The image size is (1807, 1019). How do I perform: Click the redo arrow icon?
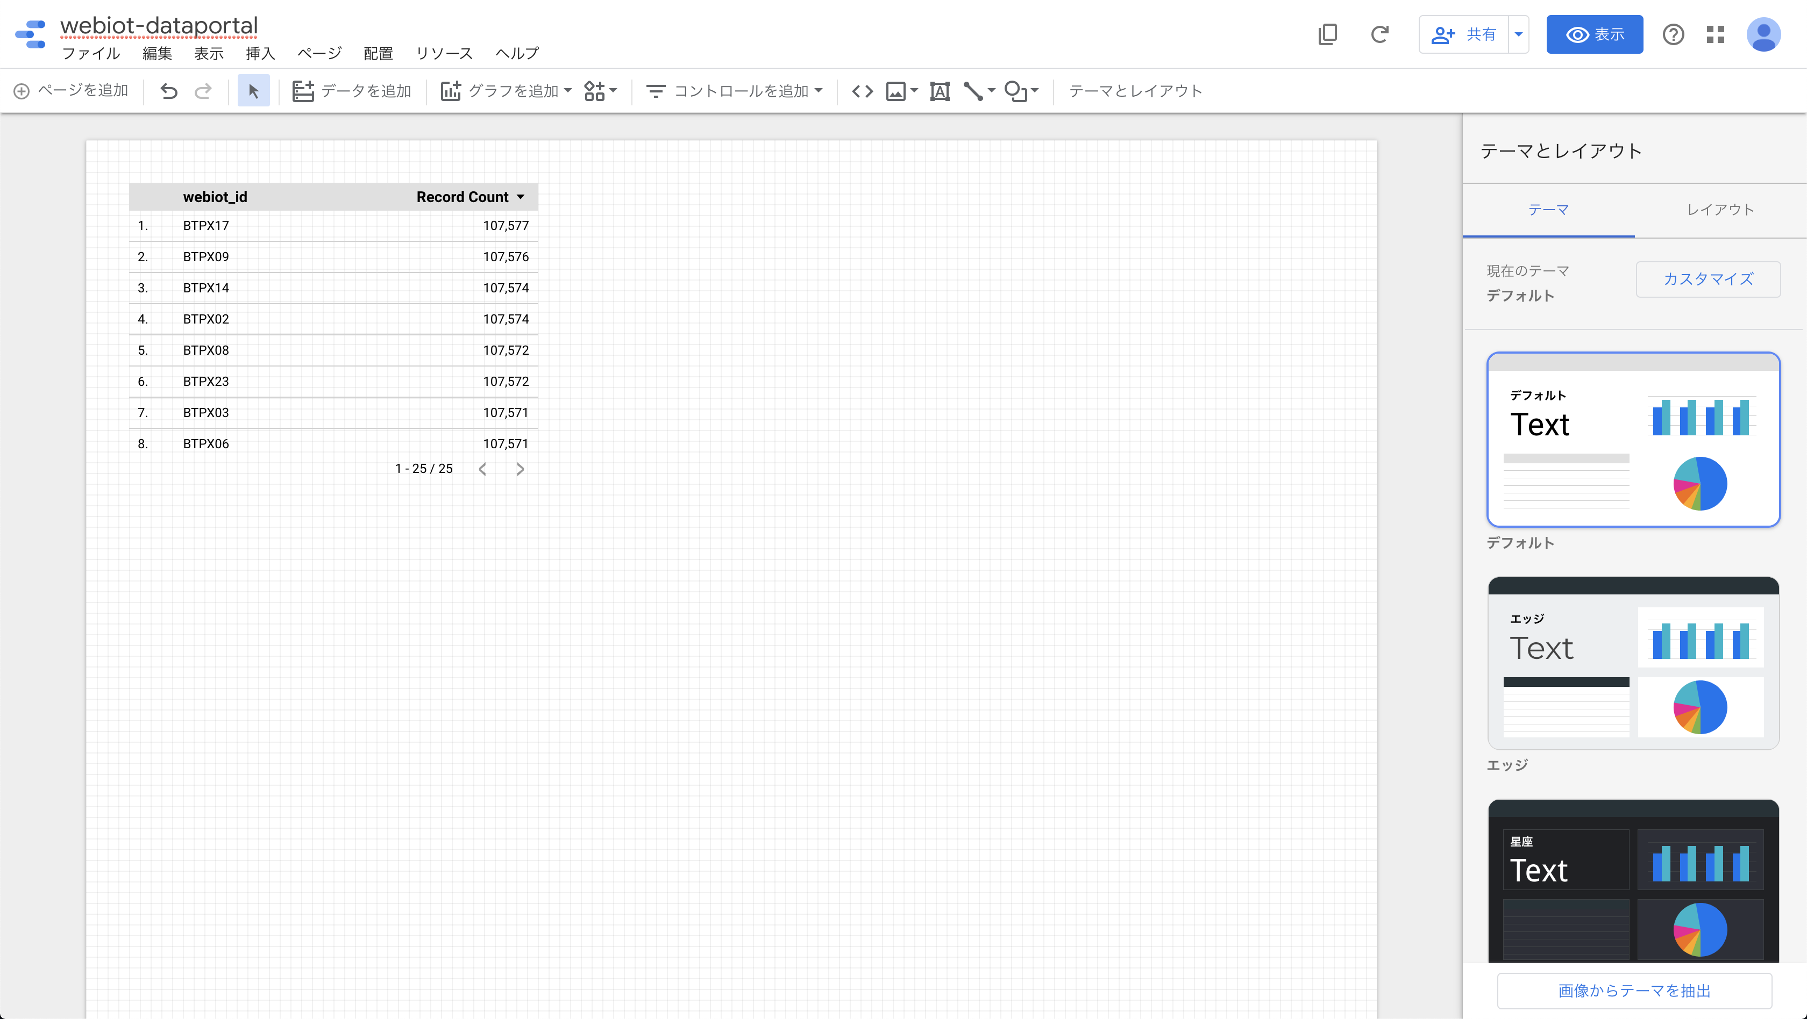pos(203,91)
